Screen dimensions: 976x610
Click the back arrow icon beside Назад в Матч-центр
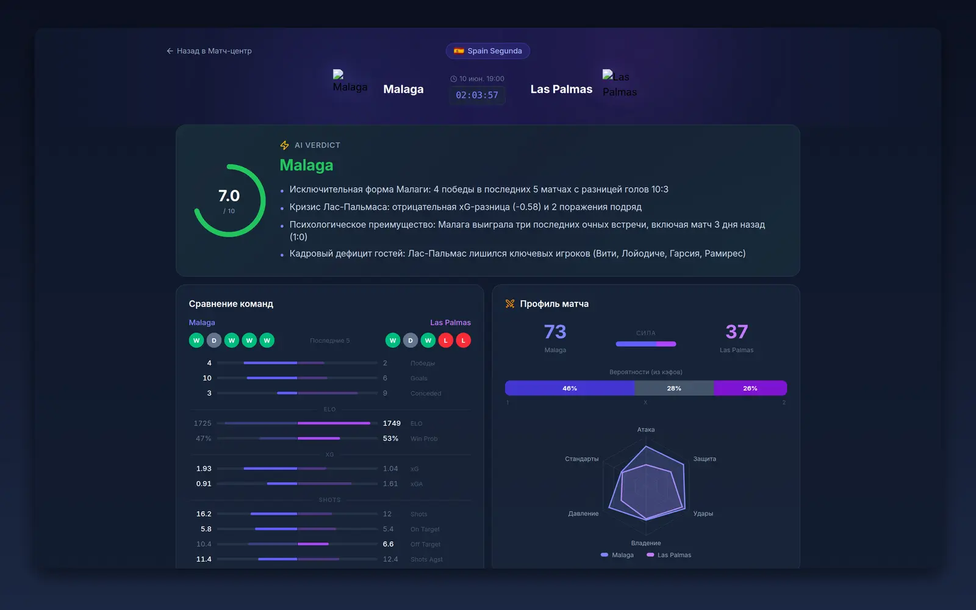click(x=170, y=51)
